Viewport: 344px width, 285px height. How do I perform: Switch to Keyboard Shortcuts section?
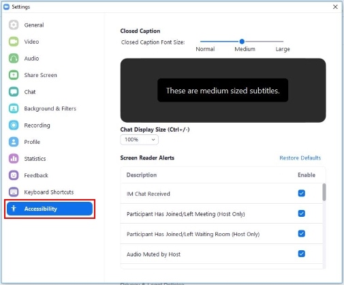tap(49, 192)
